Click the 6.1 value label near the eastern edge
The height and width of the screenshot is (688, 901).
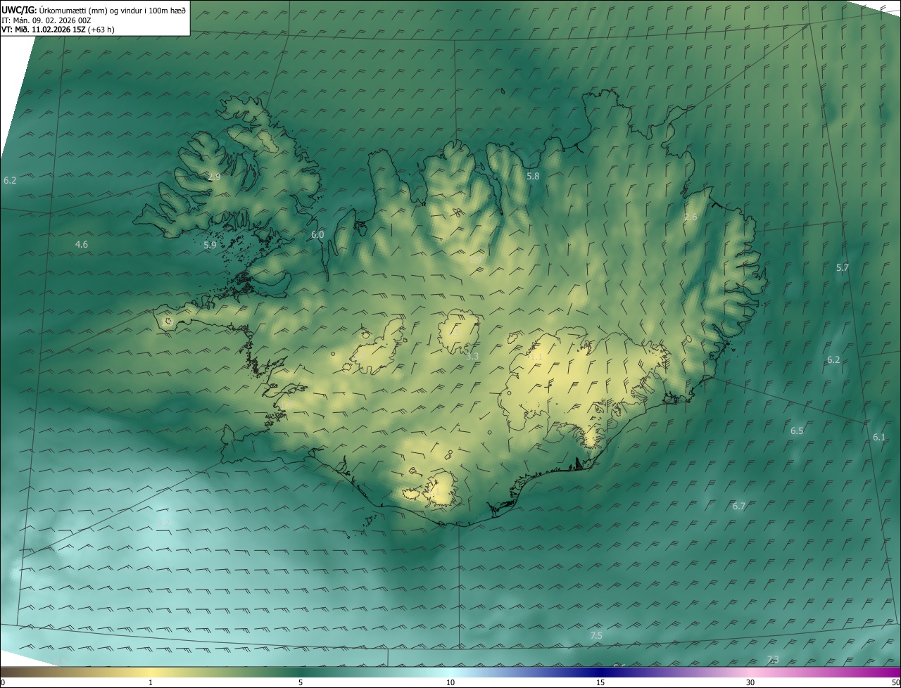[x=879, y=438]
